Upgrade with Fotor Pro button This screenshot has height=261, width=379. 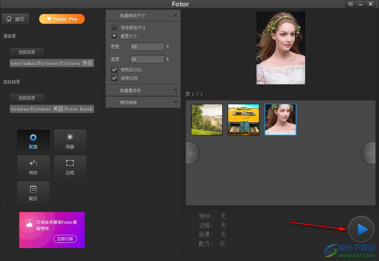tap(62, 19)
